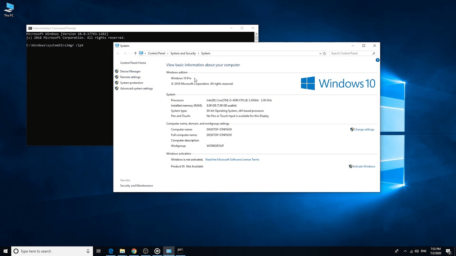Click the Activate Windows link
Viewport: 456px width, 256px height.
[364, 166]
